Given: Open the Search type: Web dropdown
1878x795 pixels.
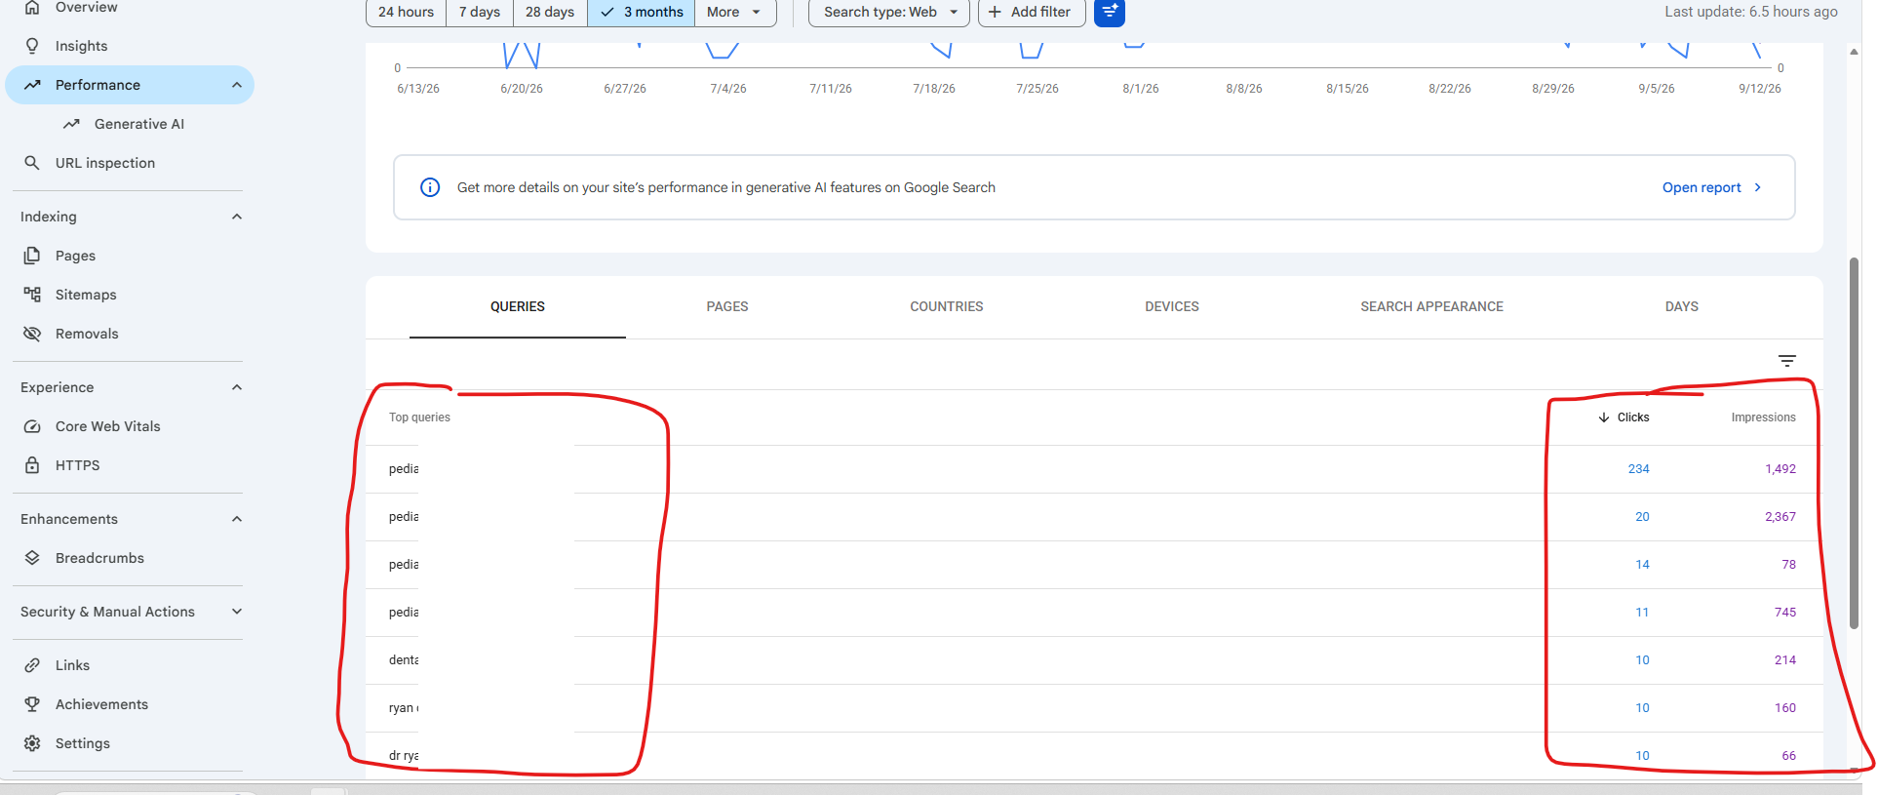Looking at the screenshot, I should click(889, 12).
